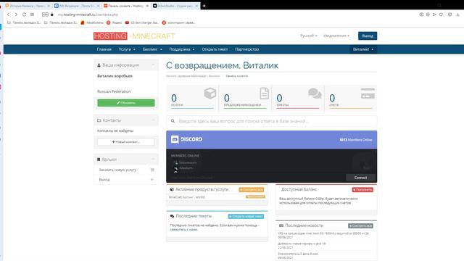The image size is (464, 261).
Task: Open the Предложения/Оценки counter tile
Action: click(x=245, y=98)
